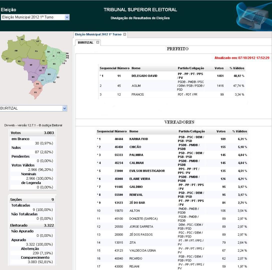
Task: Select state CE on the map
Action: (59, 52)
